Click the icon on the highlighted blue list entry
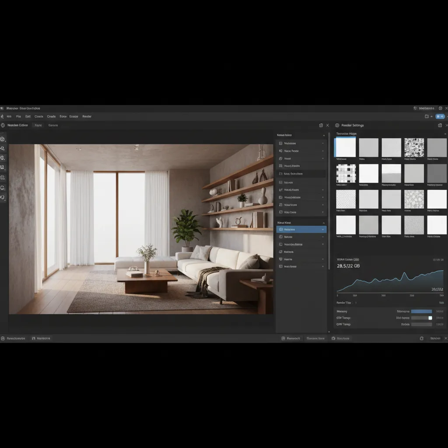Viewport: 448px width, 448px height. pyautogui.click(x=280, y=229)
